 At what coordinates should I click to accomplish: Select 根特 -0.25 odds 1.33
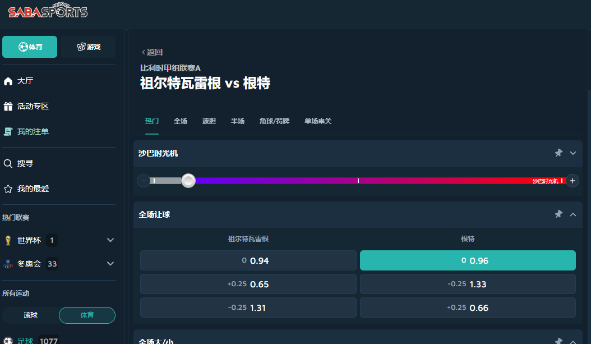click(x=468, y=284)
